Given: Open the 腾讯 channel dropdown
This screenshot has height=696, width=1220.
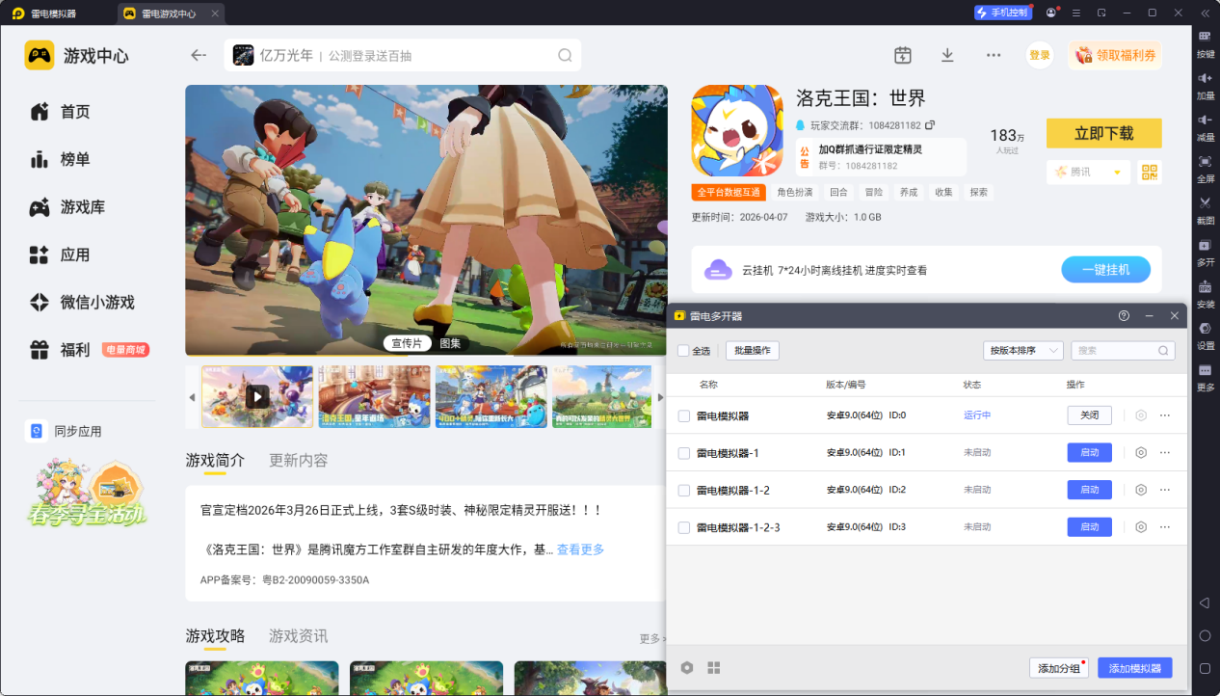Looking at the screenshot, I should tap(1088, 172).
